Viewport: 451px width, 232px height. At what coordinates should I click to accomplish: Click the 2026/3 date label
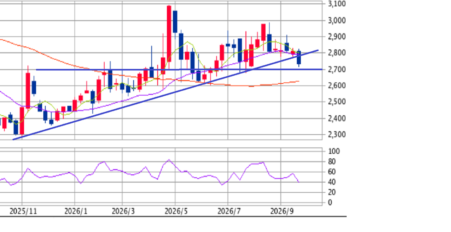(123, 212)
